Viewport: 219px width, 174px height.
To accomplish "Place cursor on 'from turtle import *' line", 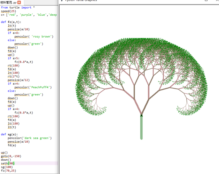I will pos(17,7).
